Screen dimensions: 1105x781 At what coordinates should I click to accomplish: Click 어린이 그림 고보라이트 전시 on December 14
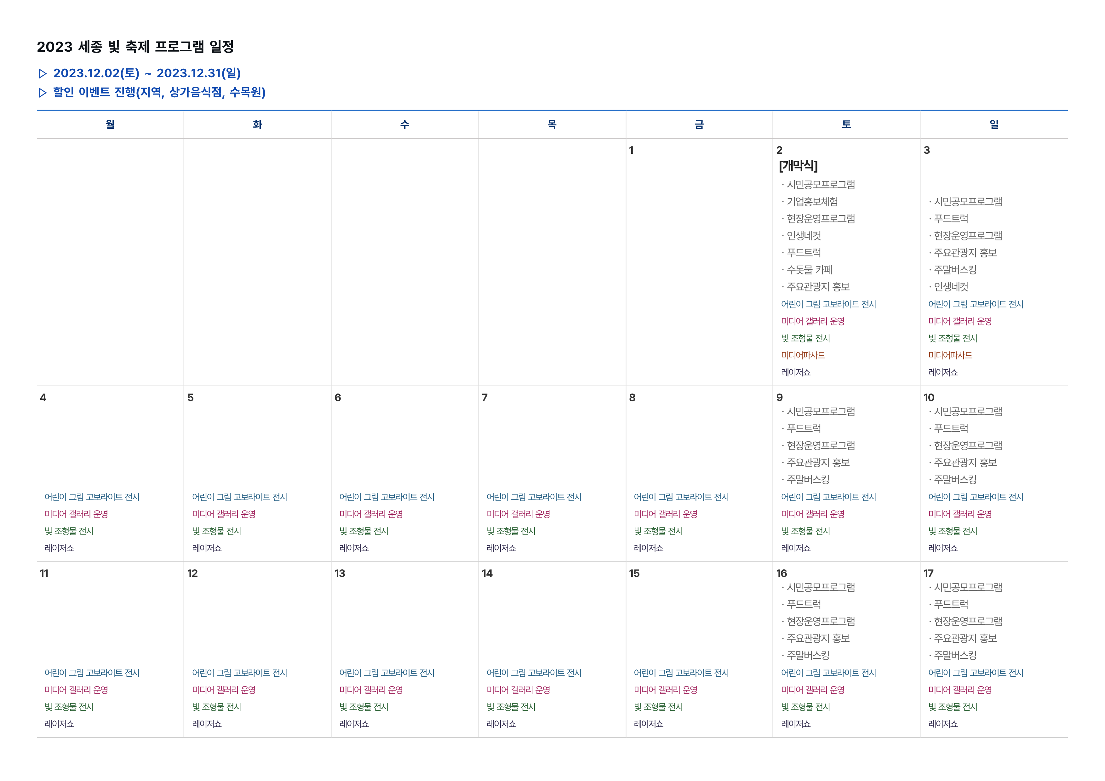coord(534,673)
